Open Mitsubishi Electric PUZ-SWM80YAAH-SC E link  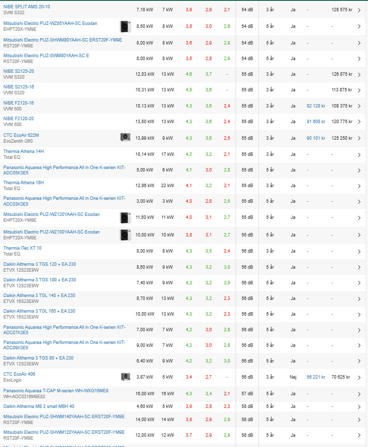coord(46,56)
